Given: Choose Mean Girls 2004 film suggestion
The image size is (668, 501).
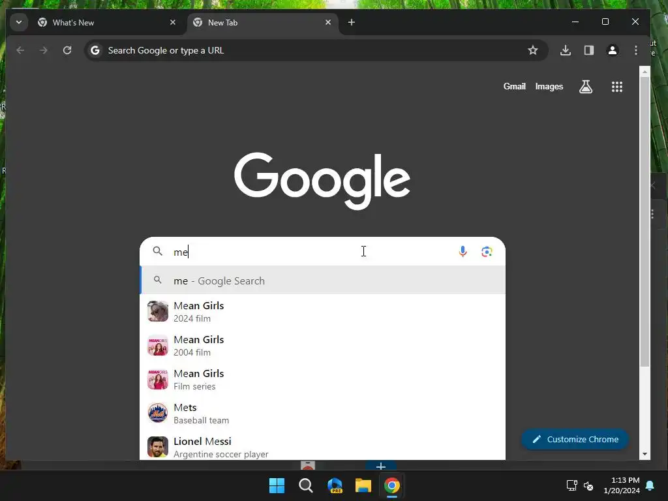Looking at the screenshot, I should [x=322, y=346].
